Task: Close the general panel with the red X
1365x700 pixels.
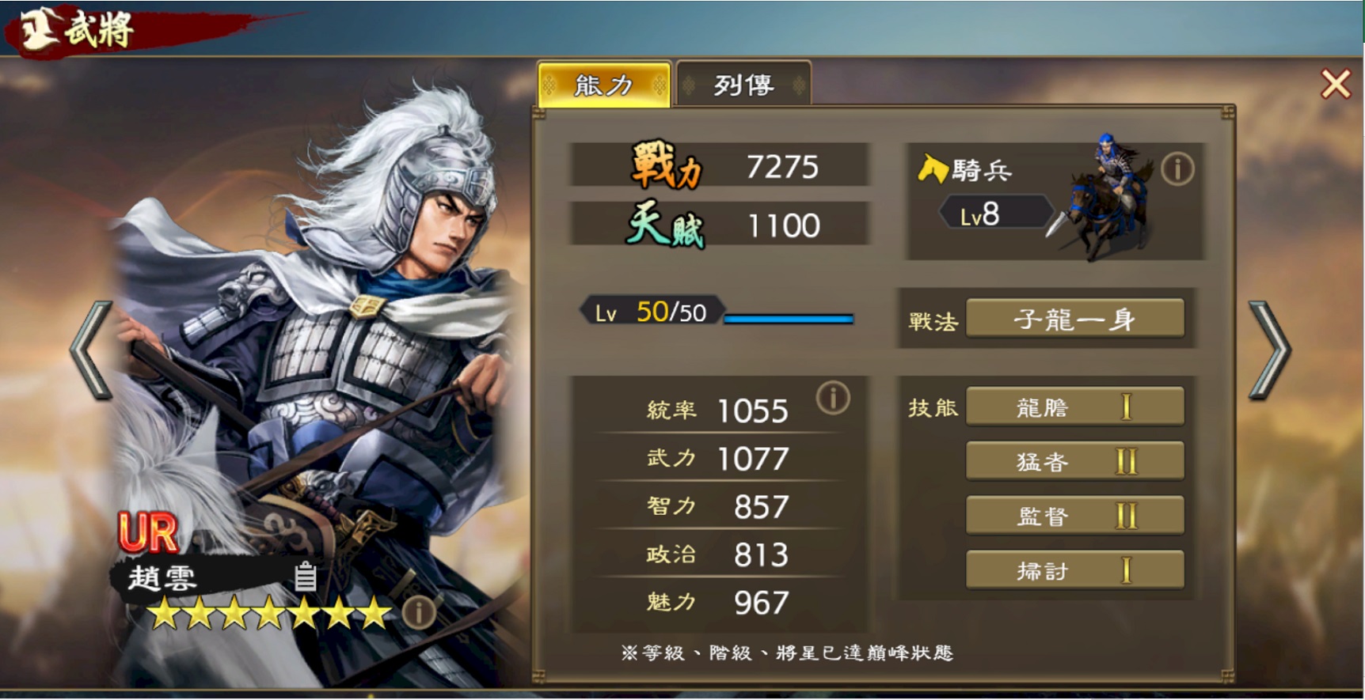Action: tap(1336, 84)
